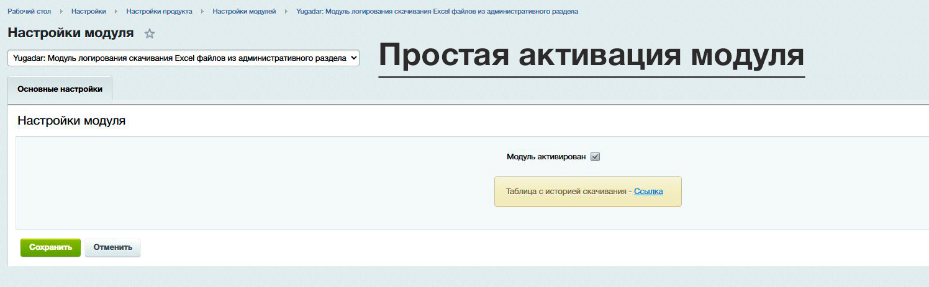
Task: Switch to Основные настройки tab
Action: pyautogui.click(x=60, y=89)
